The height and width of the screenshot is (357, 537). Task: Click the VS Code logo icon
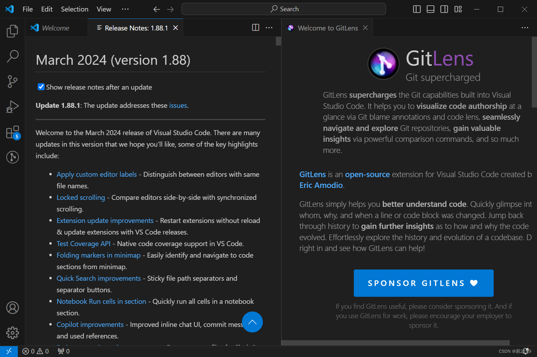tap(9, 9)
